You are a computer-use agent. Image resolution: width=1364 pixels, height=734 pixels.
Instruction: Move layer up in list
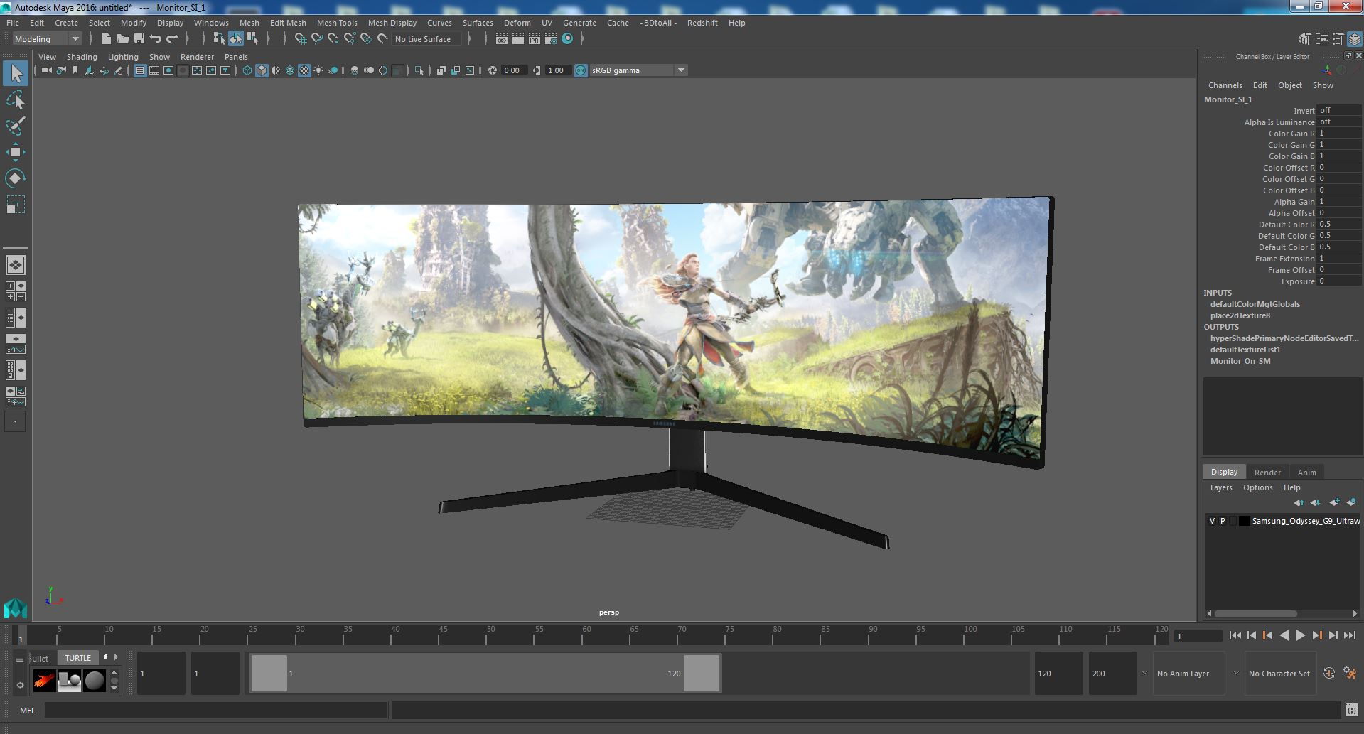click(1299, 502)
